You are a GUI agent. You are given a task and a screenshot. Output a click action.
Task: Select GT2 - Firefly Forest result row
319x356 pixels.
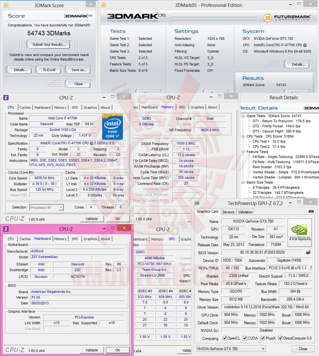[x=276, y=126]
